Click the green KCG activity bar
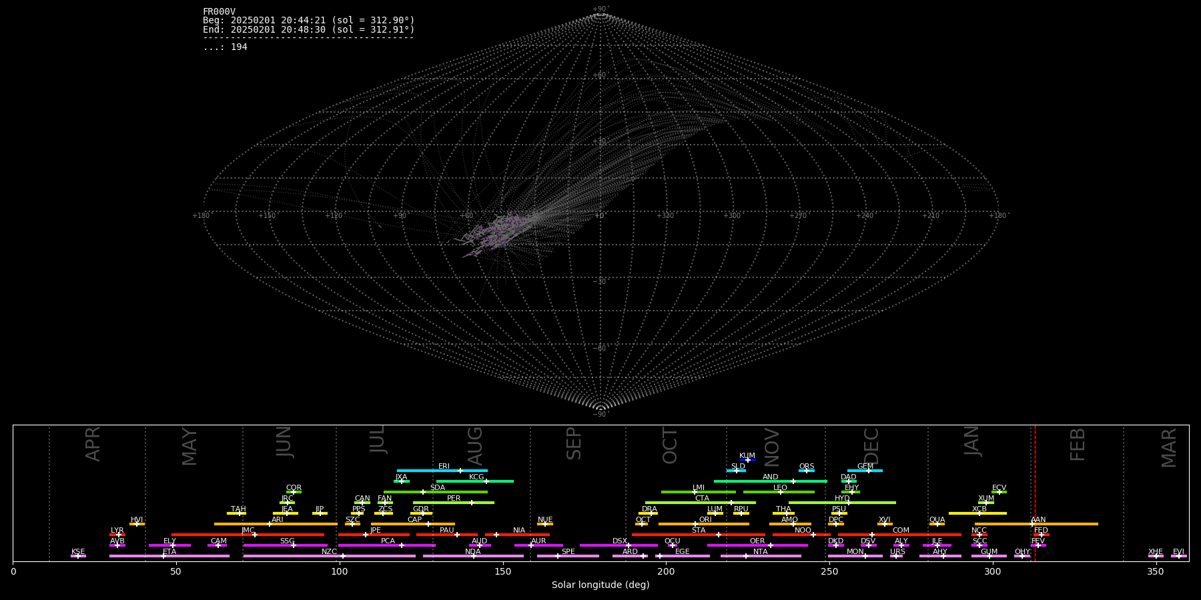This screenshot has width=1201, height=600. click(474, 481)
